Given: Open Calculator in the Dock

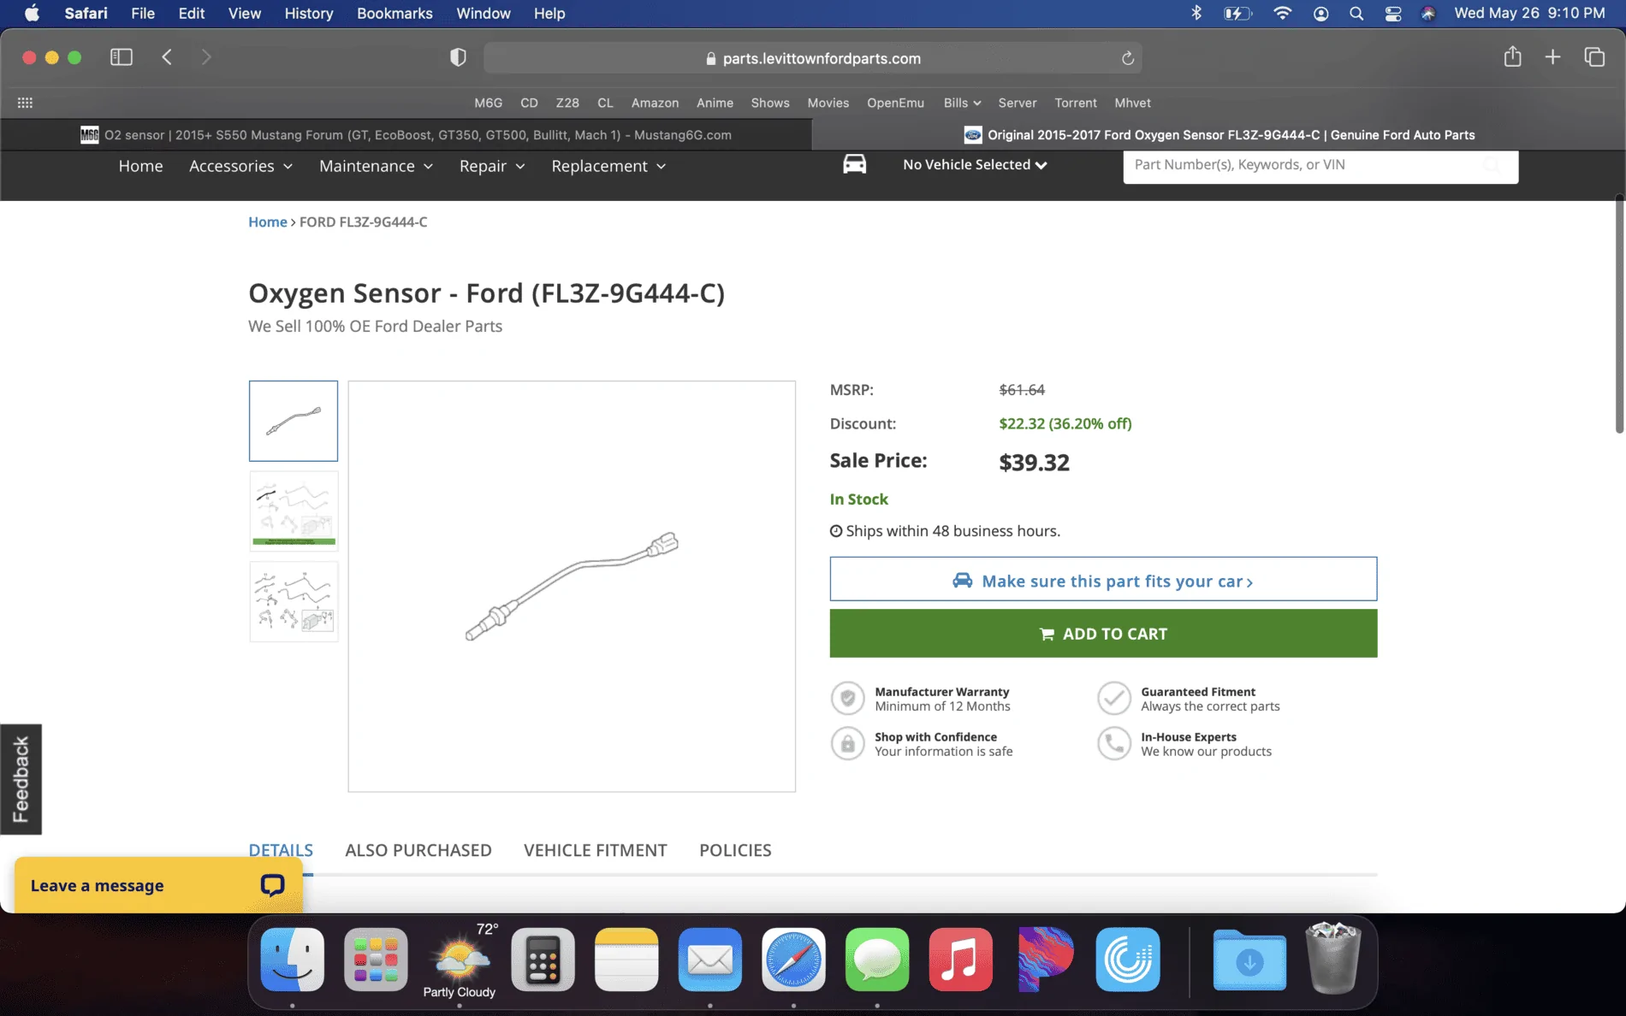Looking at the screenshot, I should point(543,960).
